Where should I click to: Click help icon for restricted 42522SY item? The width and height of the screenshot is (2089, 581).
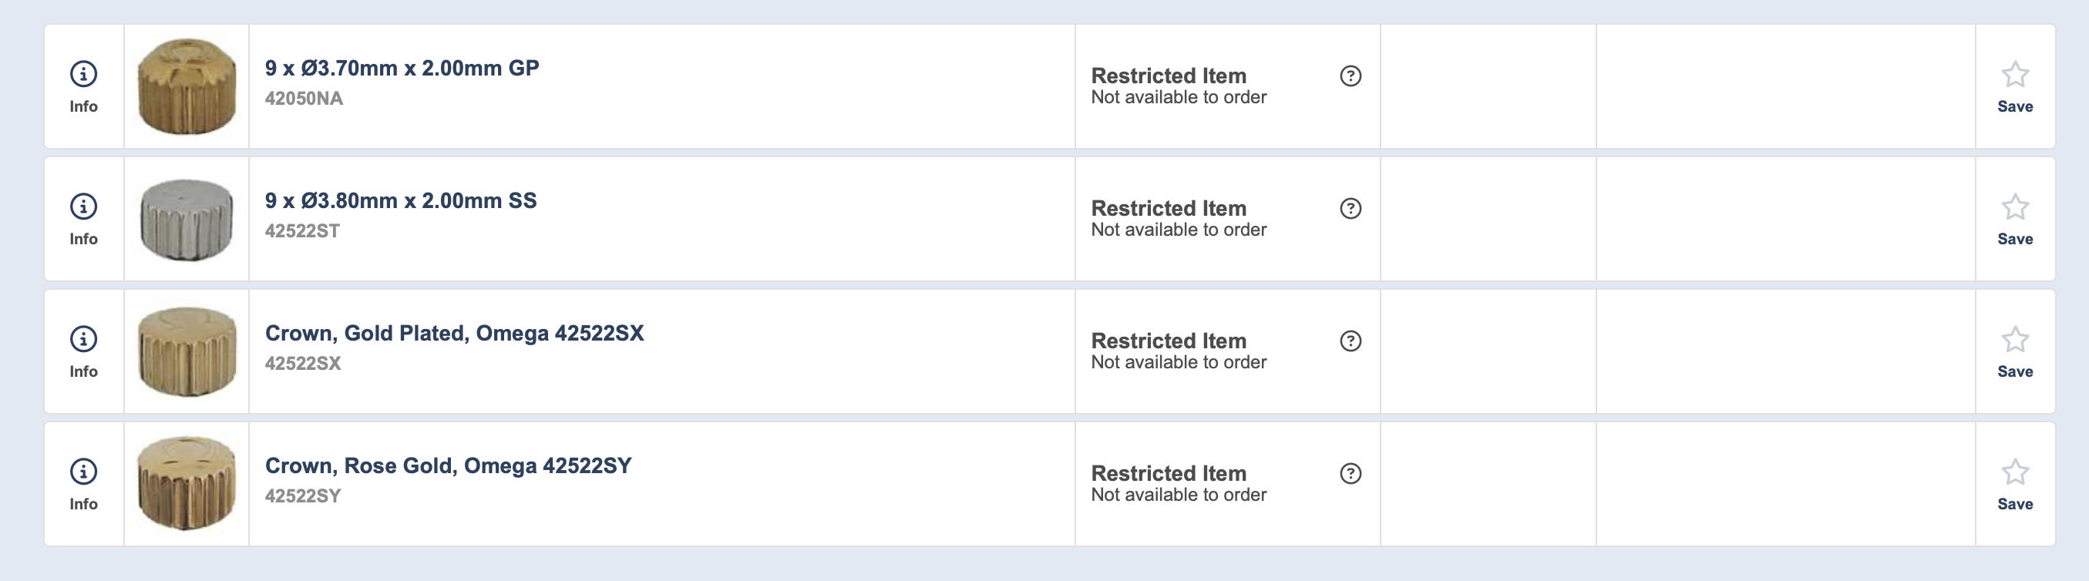click(x=1351, y=473)
